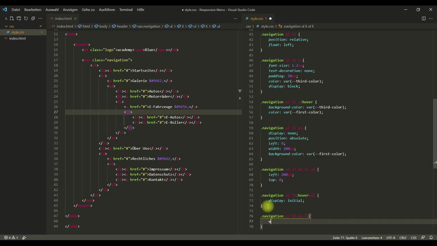Click 'text-decoration: none;' on line 47
437x246 pixels.
point(292,71)
